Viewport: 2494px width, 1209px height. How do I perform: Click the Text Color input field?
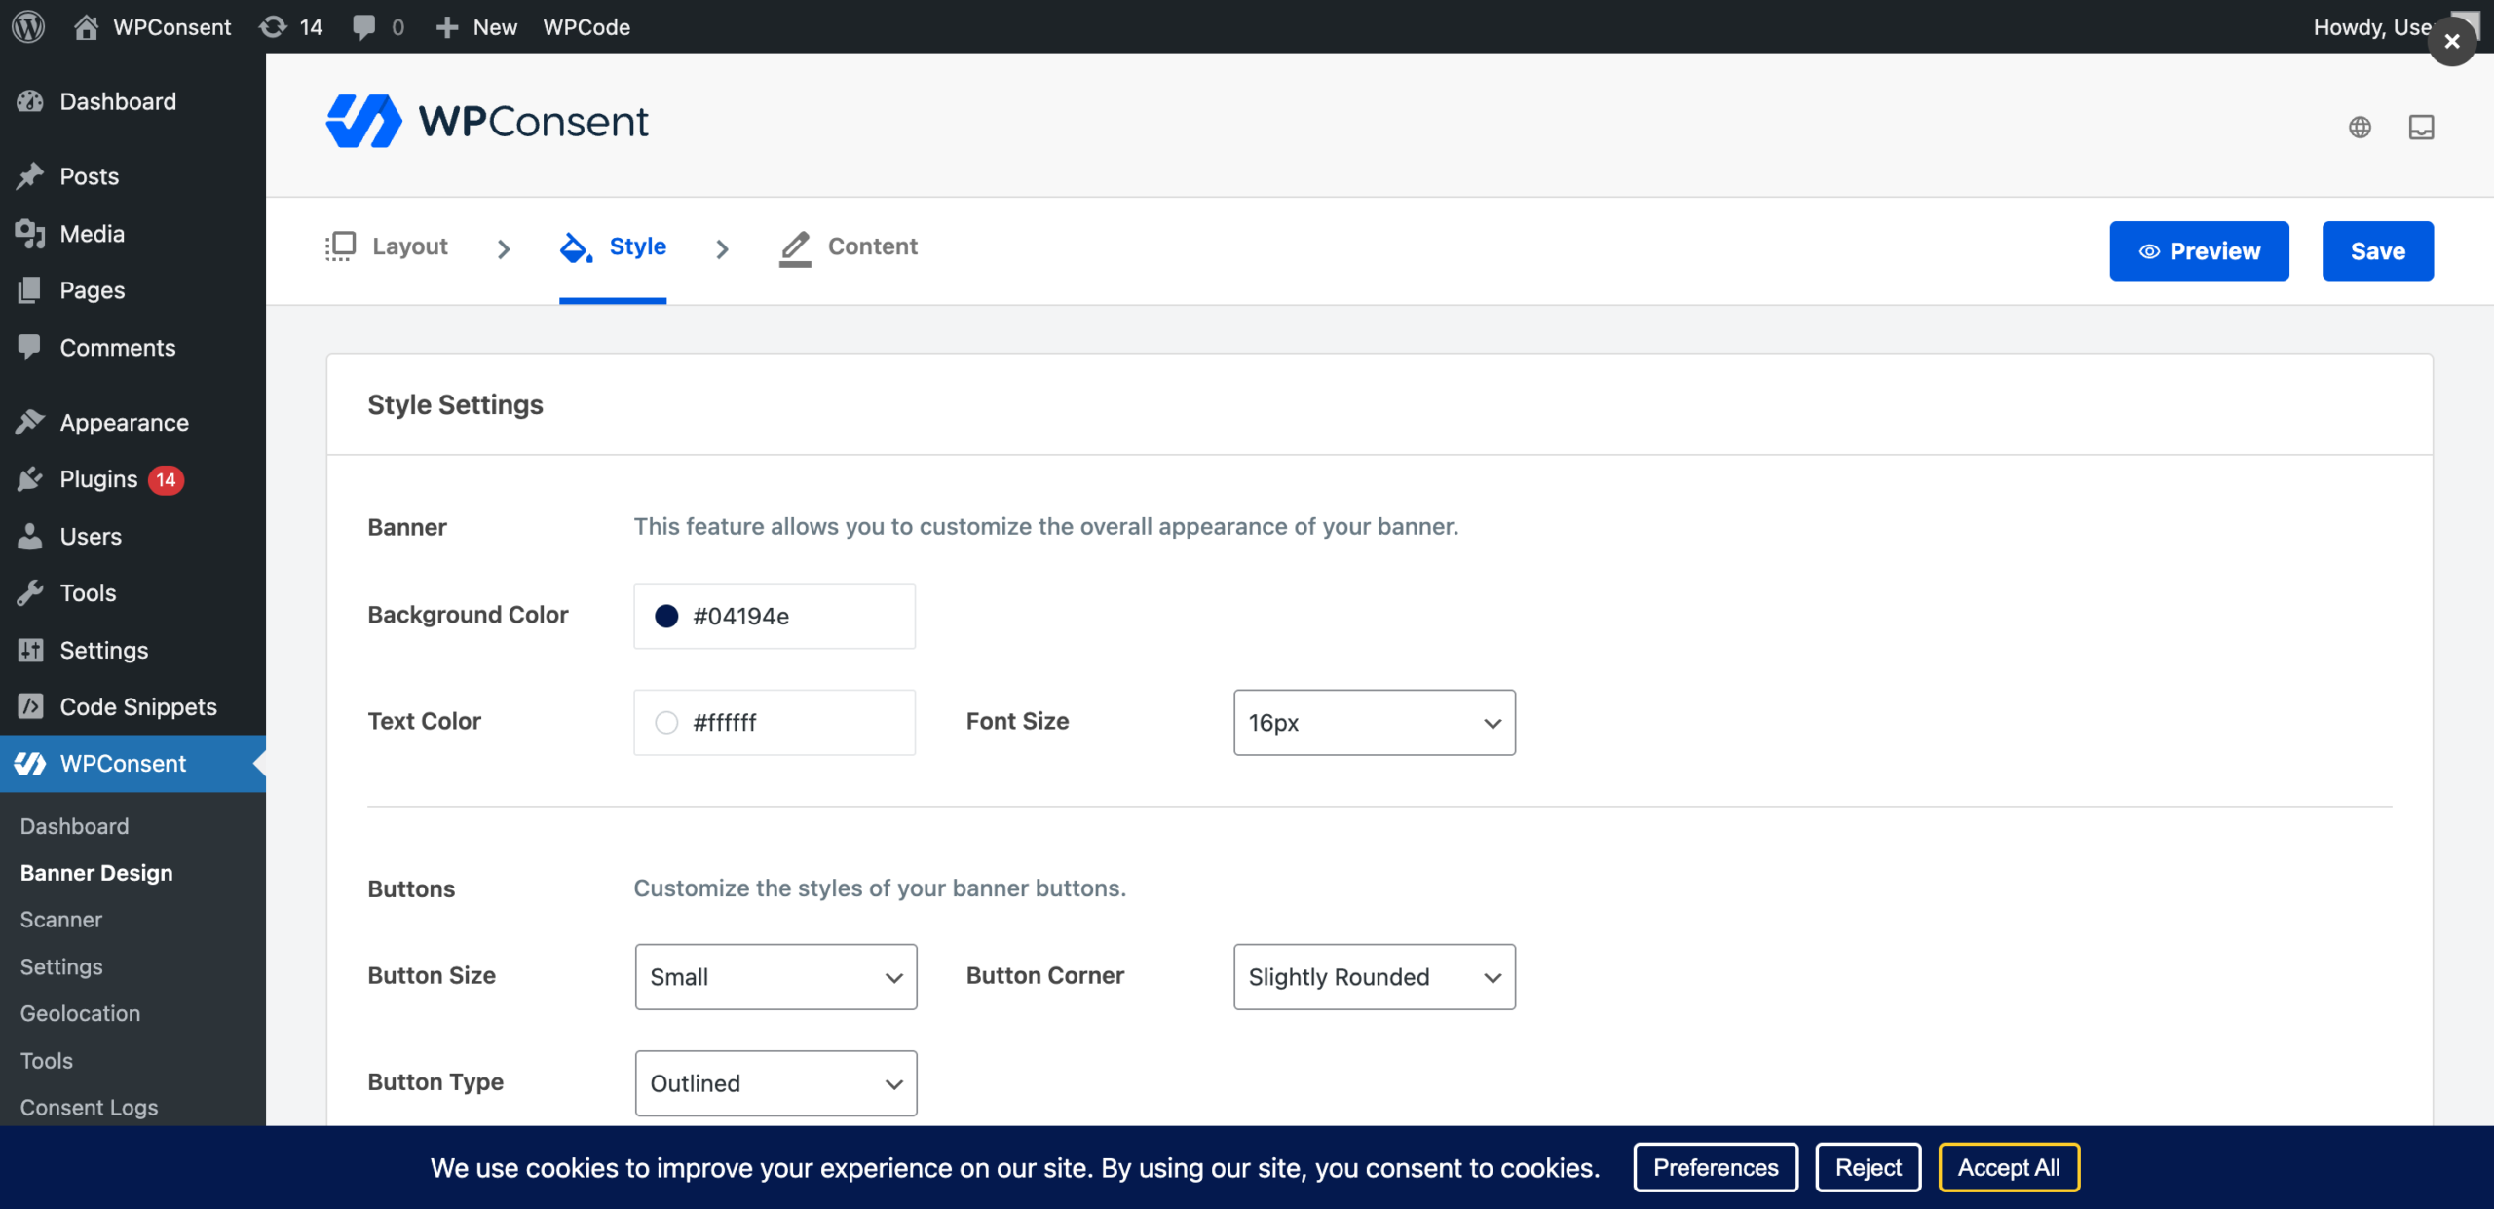775,722
